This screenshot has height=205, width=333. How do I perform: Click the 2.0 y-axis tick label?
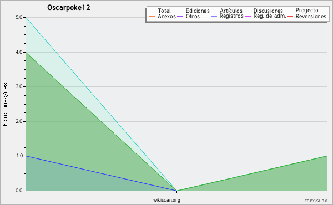pyautogui.click(x=19, y=121)
